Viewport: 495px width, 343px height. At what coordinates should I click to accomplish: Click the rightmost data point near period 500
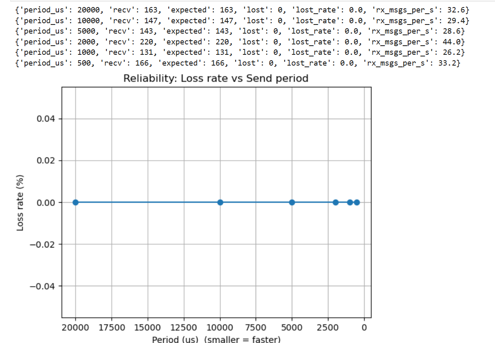[357, 202]
